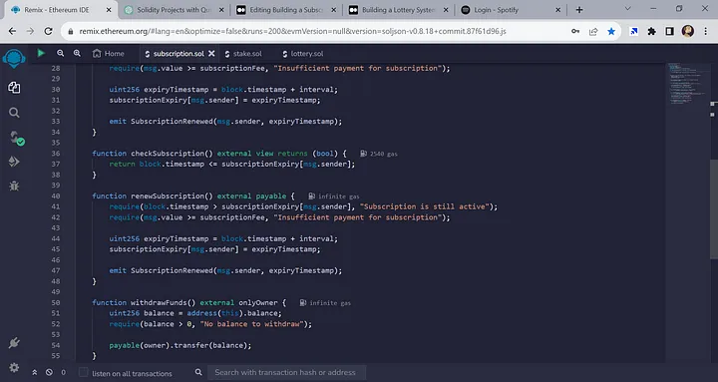Switch to Building a Lottery System tab
The image size is (718, 382).
point(398,10)
